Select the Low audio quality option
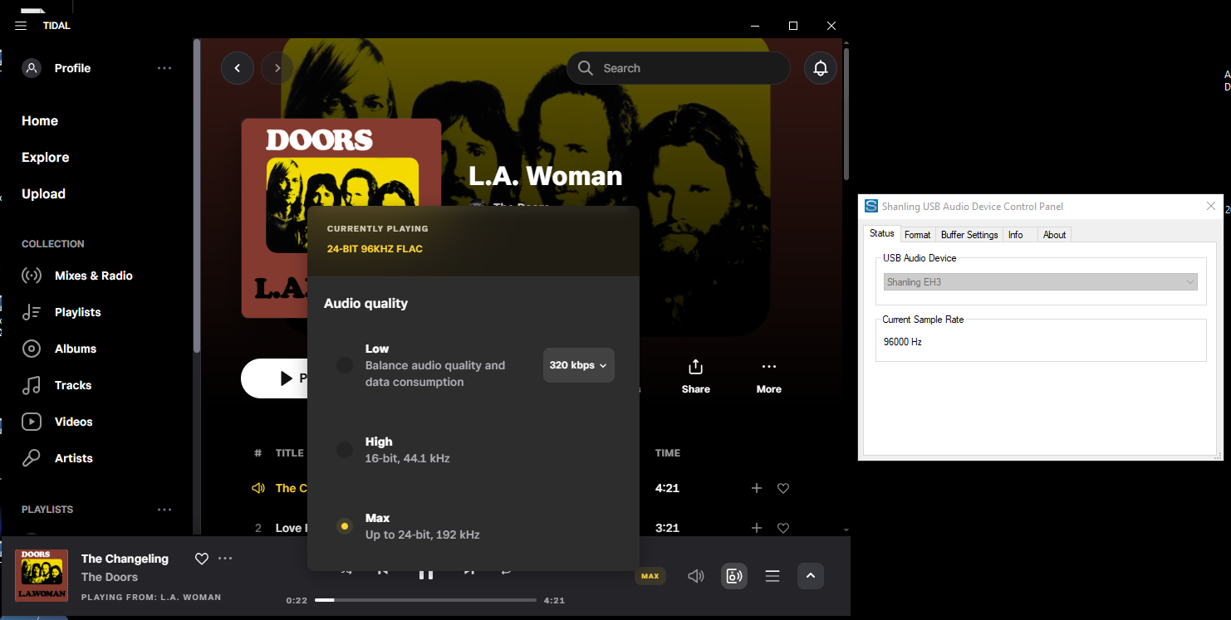1231x620 pixels. (345, 365)
